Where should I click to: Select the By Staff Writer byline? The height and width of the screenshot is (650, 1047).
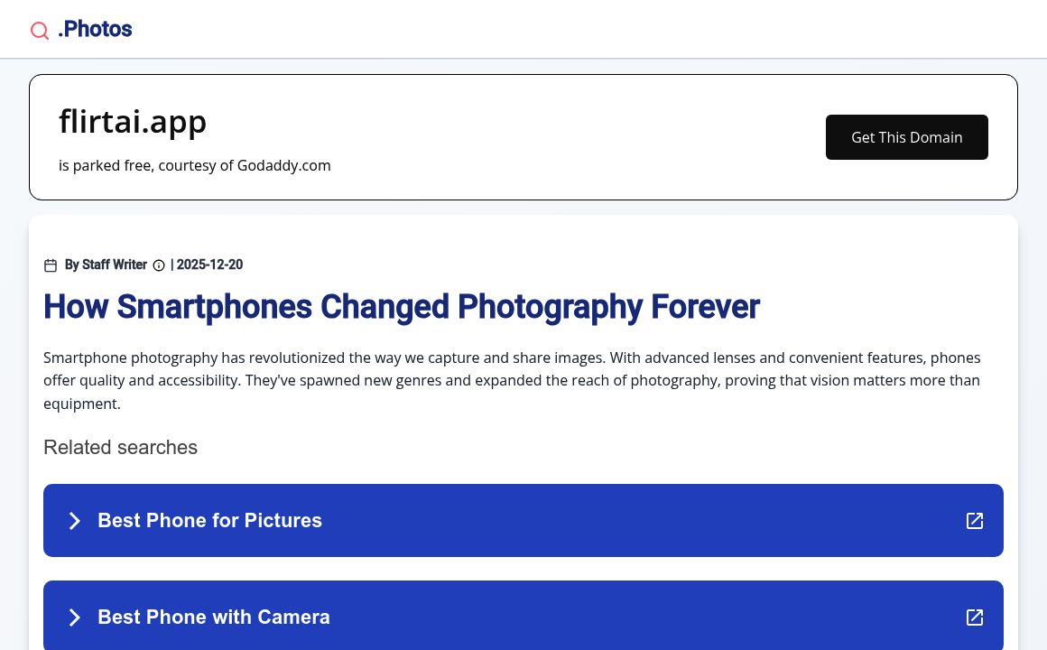tap(106, 265)
